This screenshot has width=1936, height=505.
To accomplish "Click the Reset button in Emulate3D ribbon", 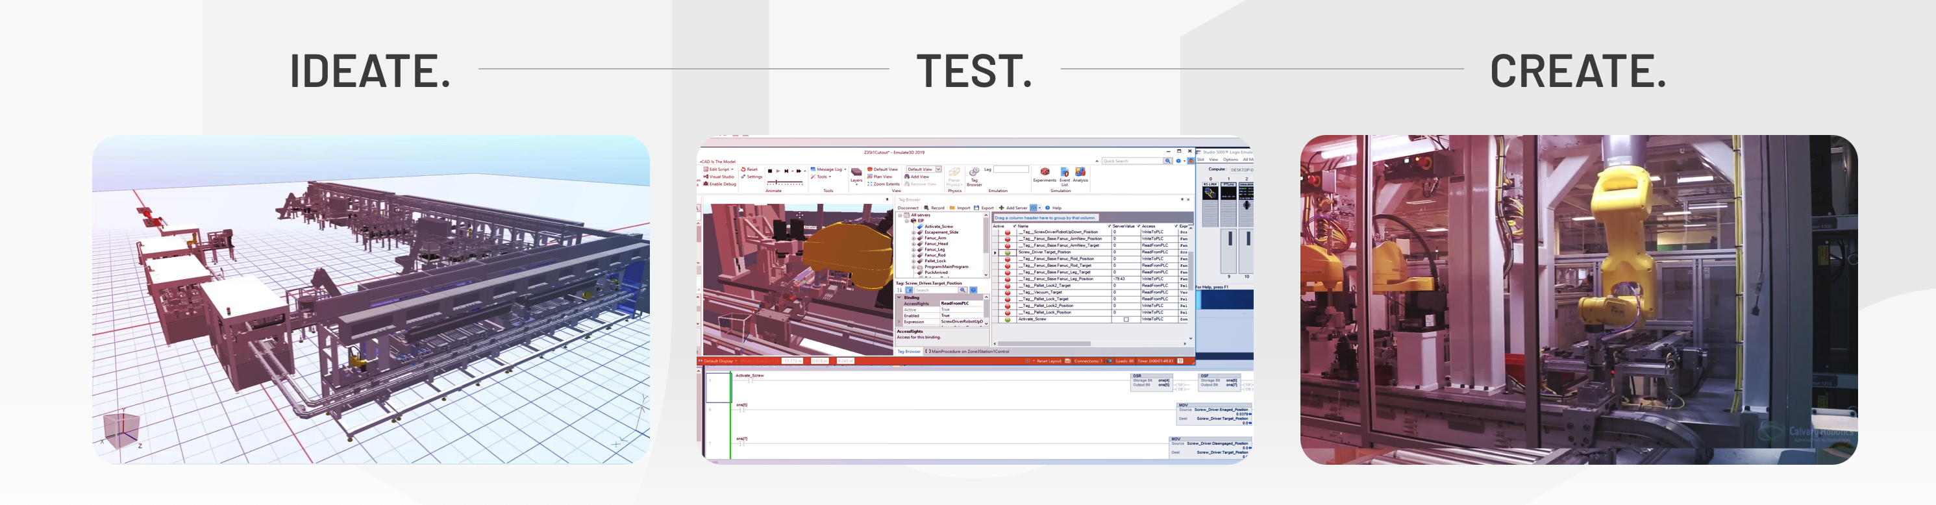I will [x=749, y=169].
